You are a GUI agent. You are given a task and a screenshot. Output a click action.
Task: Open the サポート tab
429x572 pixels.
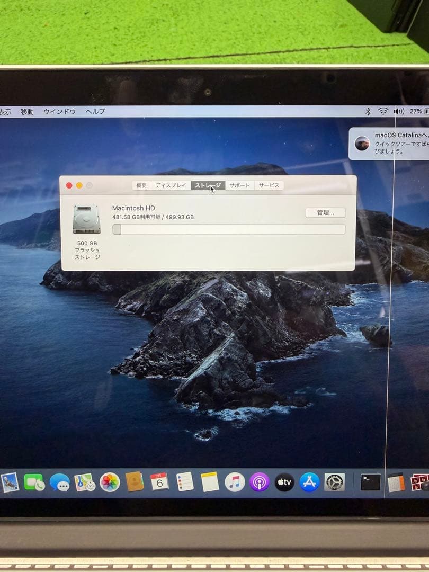click(x=240, y=185)
